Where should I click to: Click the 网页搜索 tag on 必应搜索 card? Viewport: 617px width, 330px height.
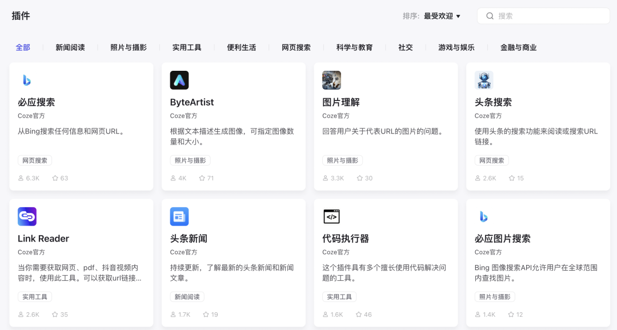[x=35, y=160]
